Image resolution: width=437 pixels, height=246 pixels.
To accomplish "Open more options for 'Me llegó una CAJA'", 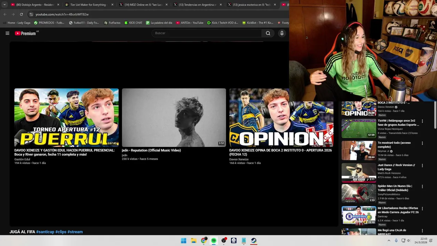I will [422, 231].
